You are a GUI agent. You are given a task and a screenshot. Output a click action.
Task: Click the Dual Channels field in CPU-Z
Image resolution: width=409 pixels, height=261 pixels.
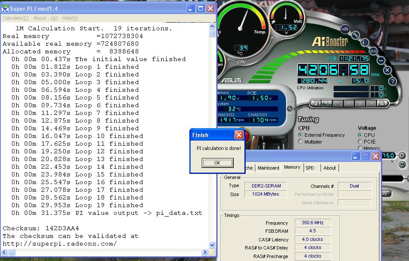354,186
